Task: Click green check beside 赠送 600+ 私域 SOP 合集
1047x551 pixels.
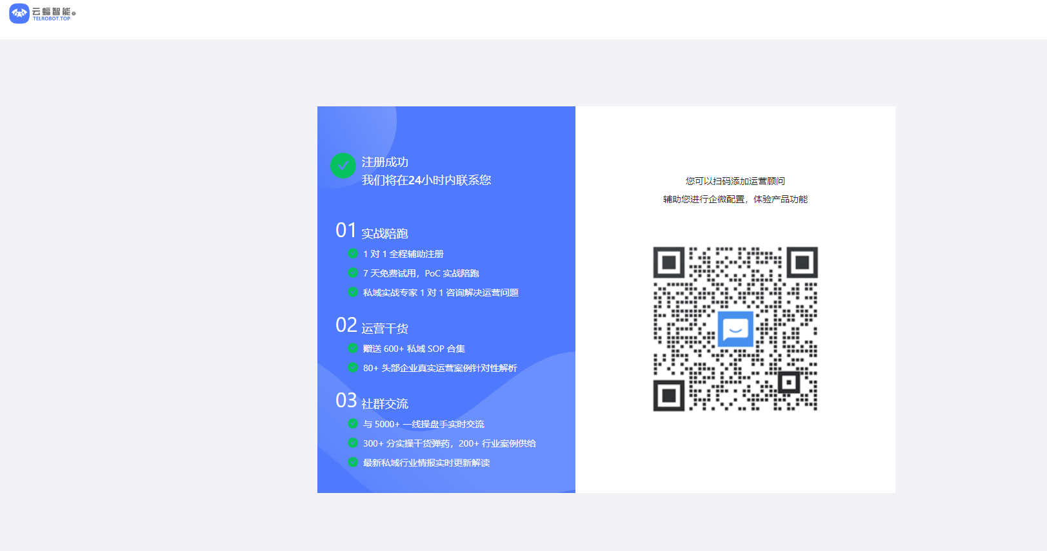Action: tap(353, 348)
